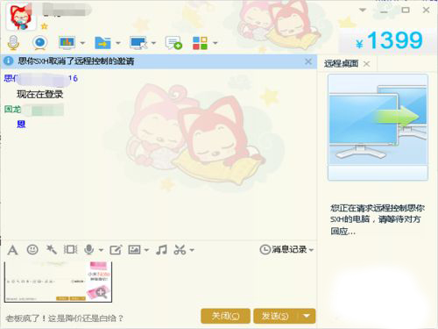The image size is (438, 329).
Task: Take a screenshot with scissors icon
Action: tap(180, 250)
